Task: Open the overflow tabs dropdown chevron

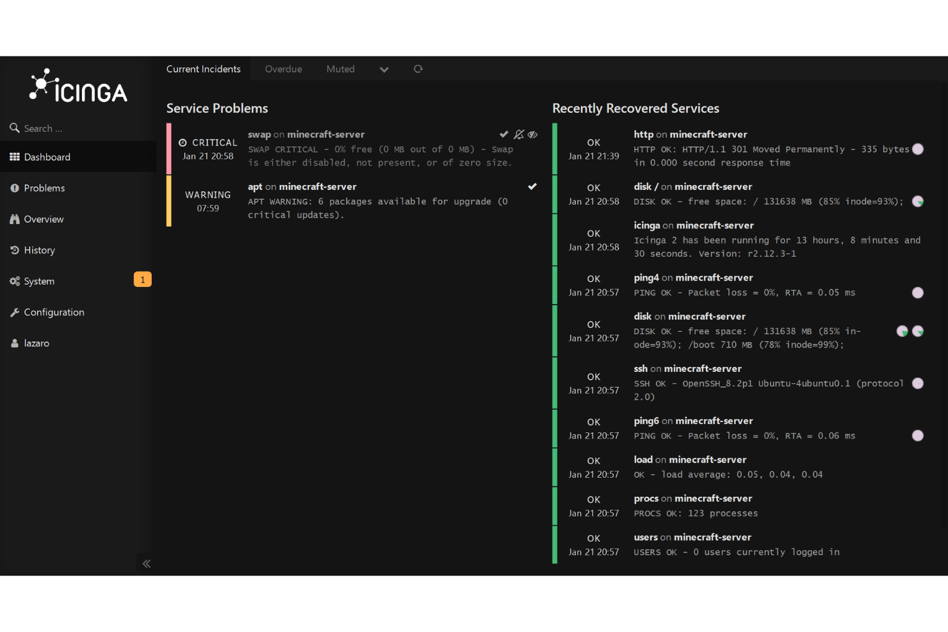Action: tap(384, 69)
